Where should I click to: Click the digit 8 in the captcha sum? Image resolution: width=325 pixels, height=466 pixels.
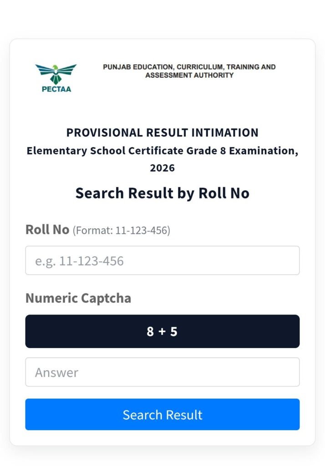tap(150, 332)
